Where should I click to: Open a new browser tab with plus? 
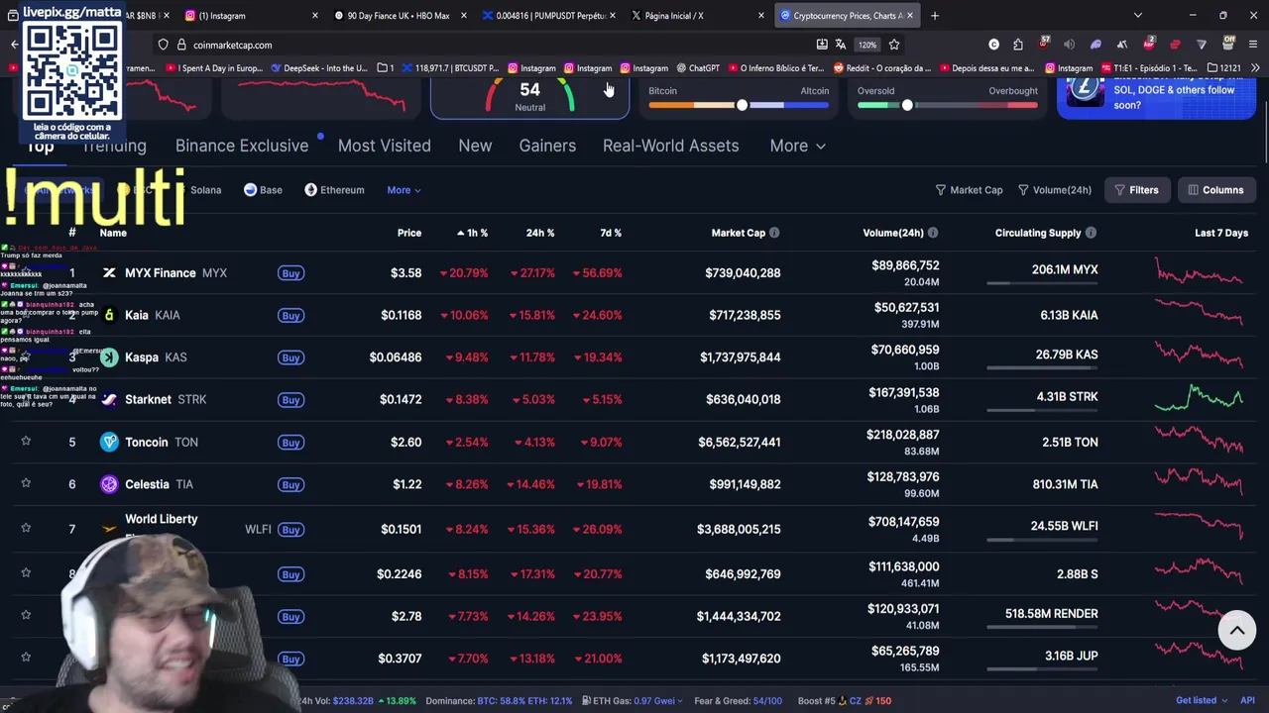(x=935, y=16)
